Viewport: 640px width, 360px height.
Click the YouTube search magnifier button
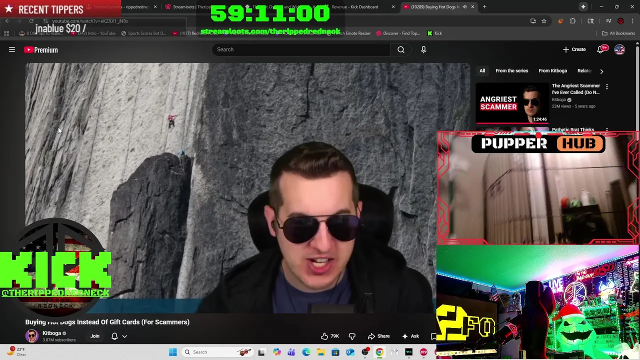tap(401, 49)
